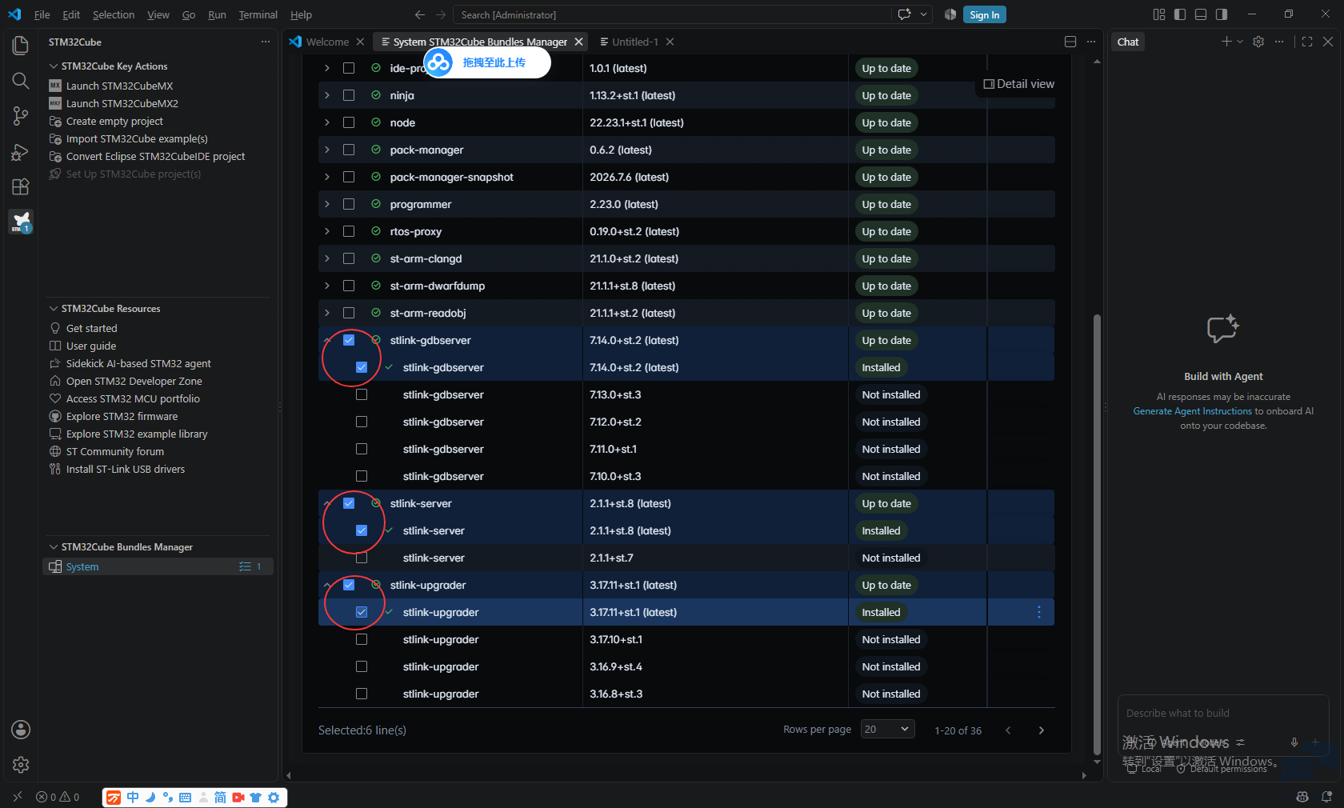Go back with the navigation arrow
This screenshot has width=1344, height=808.
point(420,14)
